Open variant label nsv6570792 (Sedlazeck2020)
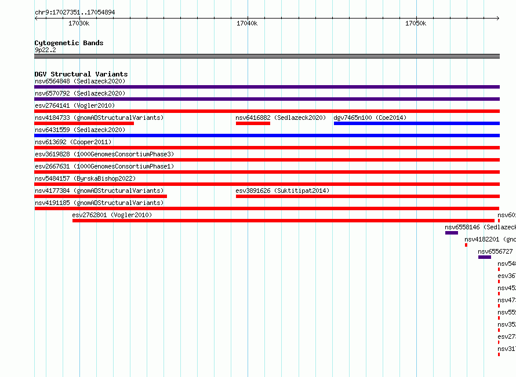Viewport: 516px width, 377px height. coord(80,93)
